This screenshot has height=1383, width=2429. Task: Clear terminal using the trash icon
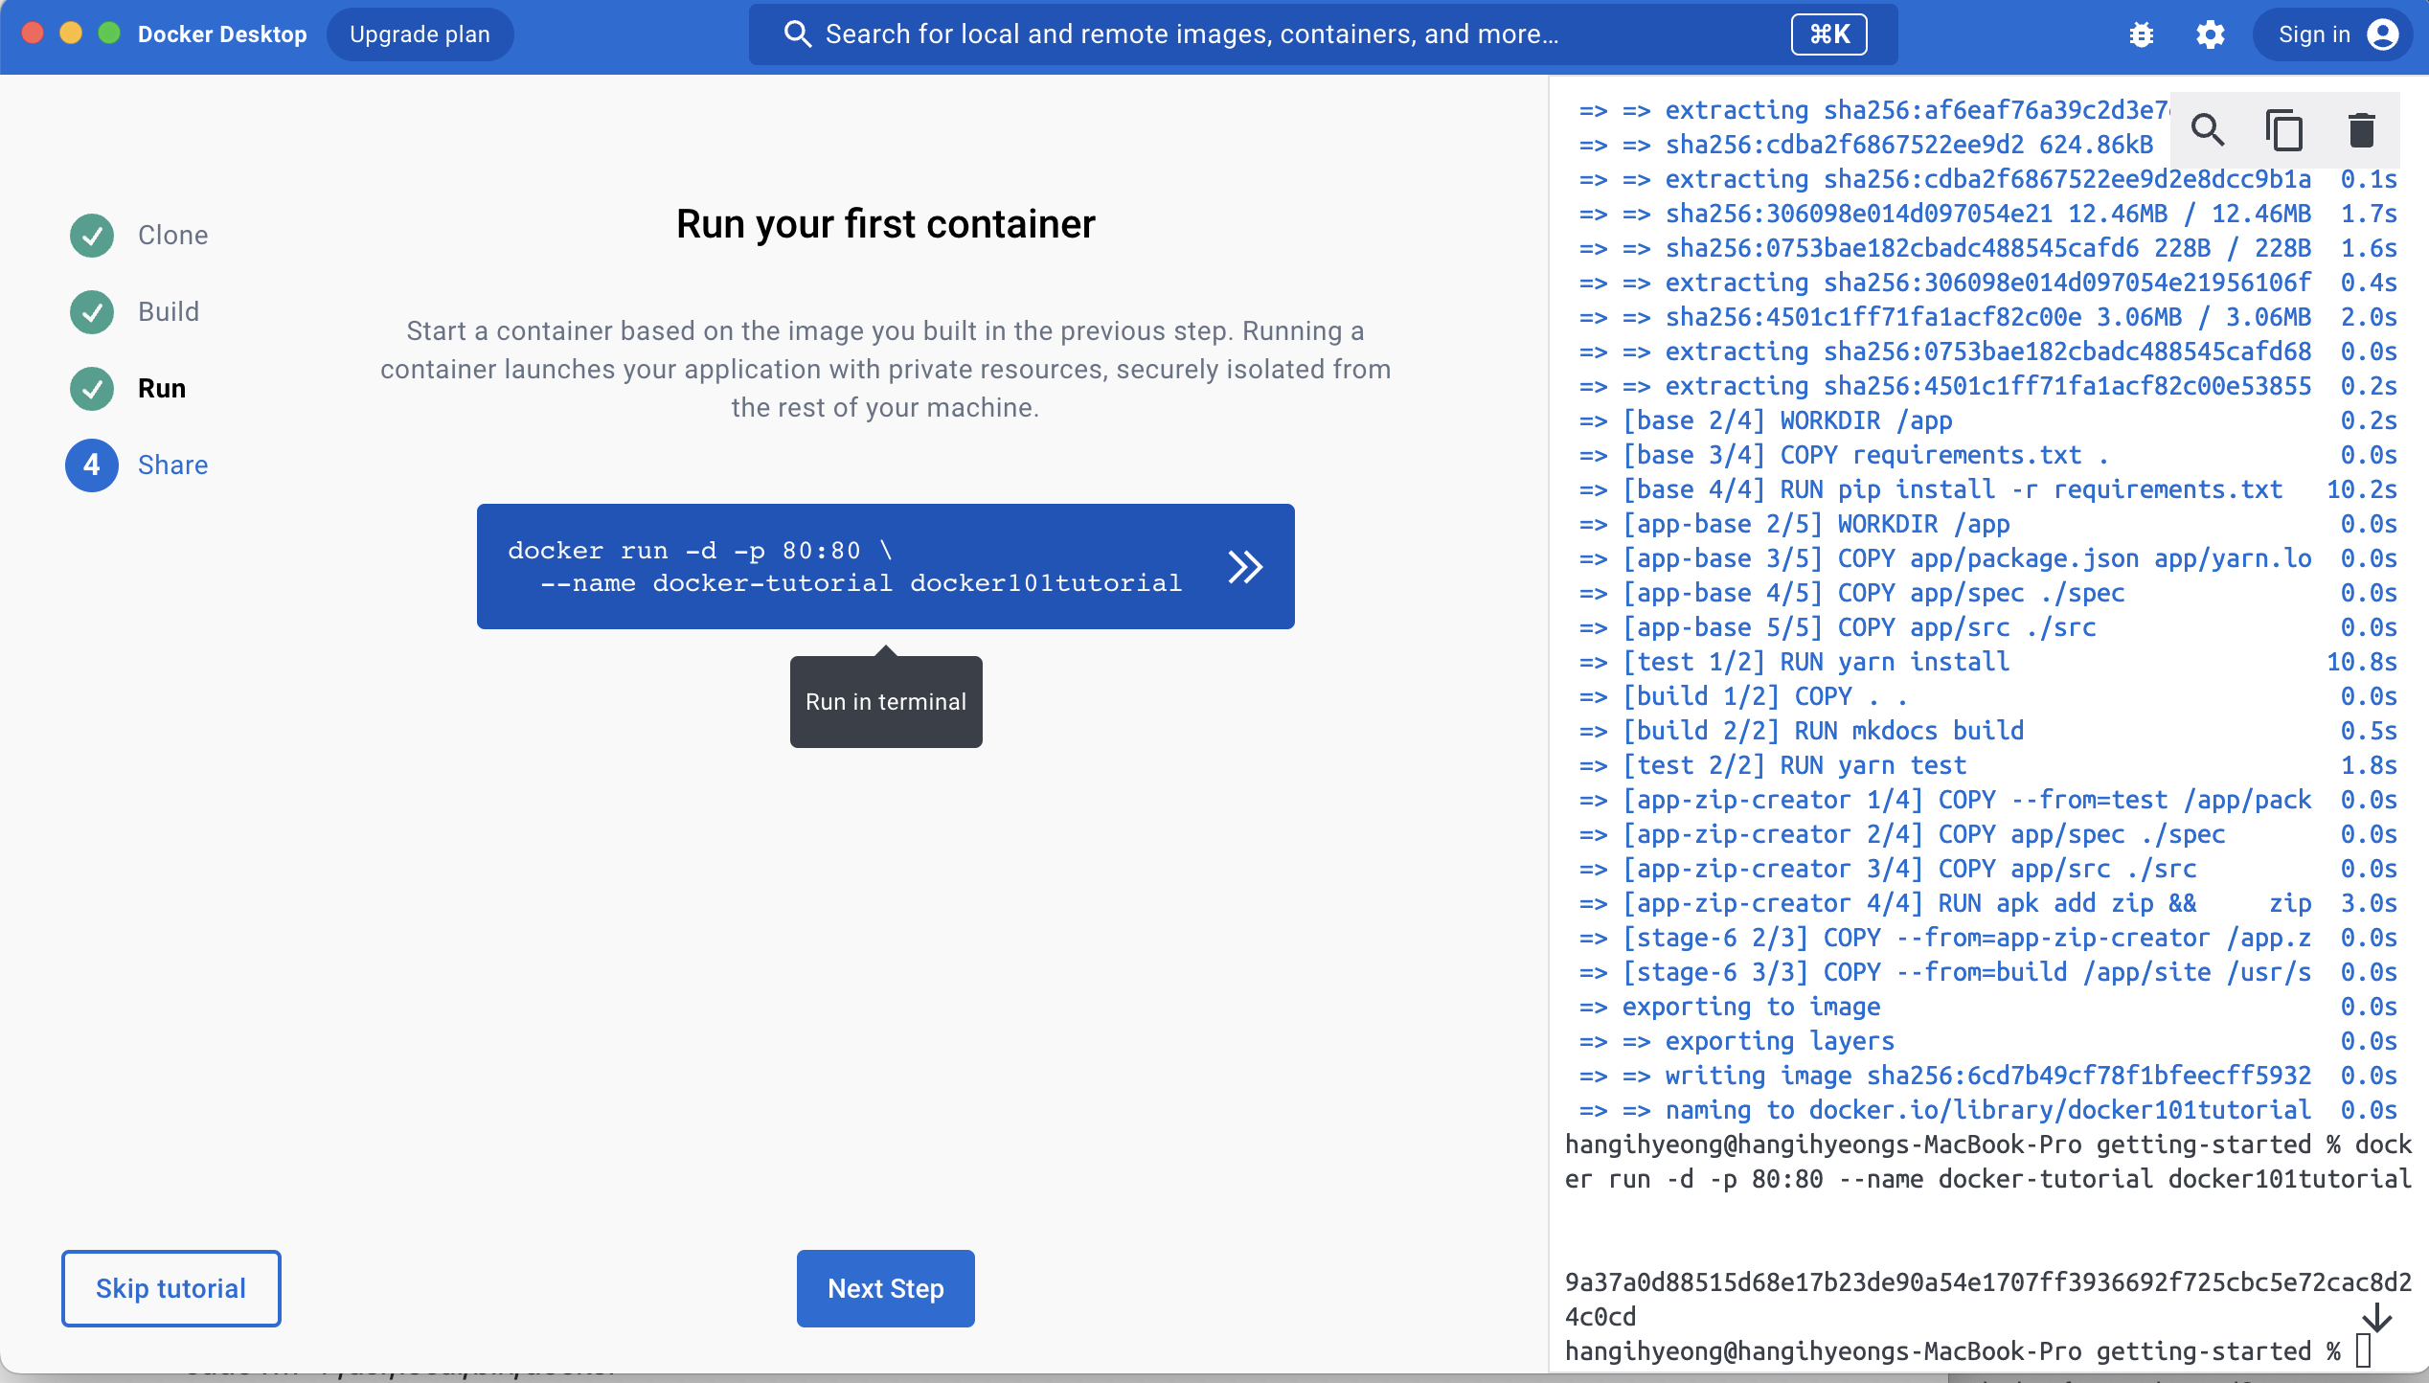pyautogui.click(x=2361, y=129)
